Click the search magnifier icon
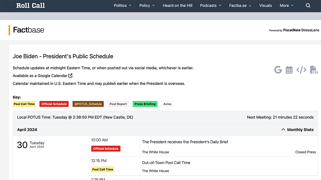The image size is (321, 180). pyautogui.click(x=308, y=6)
